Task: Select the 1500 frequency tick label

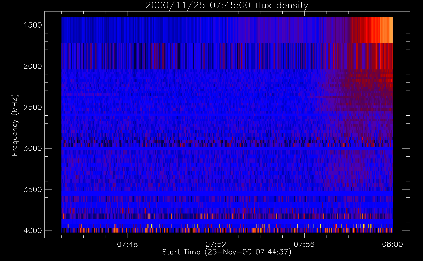Action: tap(33, 25)
